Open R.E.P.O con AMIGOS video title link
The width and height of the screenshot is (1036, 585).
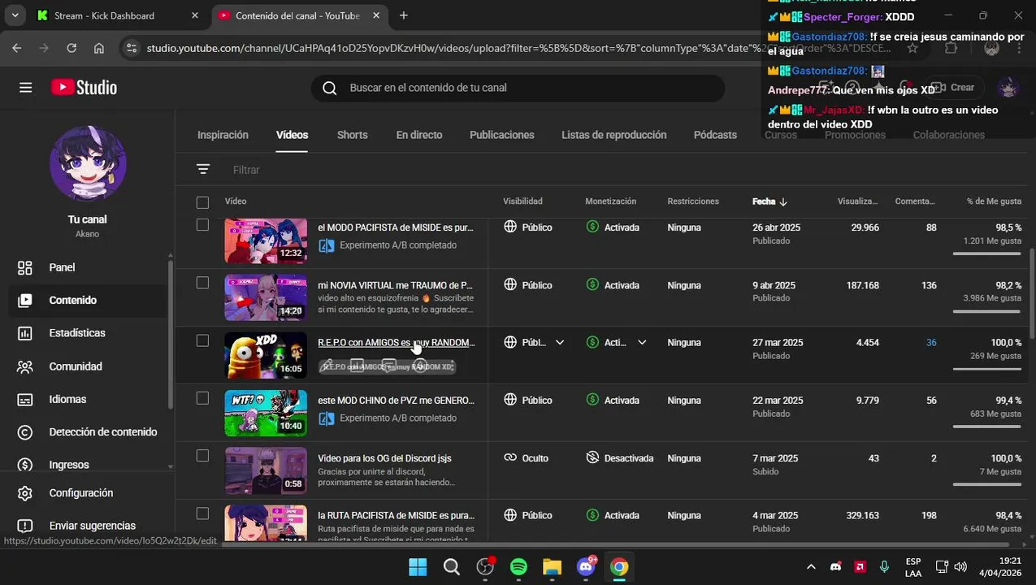coord(397,343)
